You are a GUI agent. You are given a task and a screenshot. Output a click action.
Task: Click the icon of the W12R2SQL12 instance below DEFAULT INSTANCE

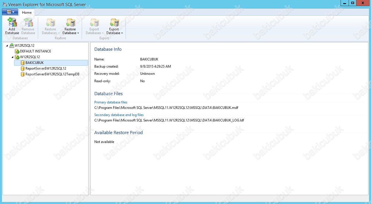(x=17, y=57)
